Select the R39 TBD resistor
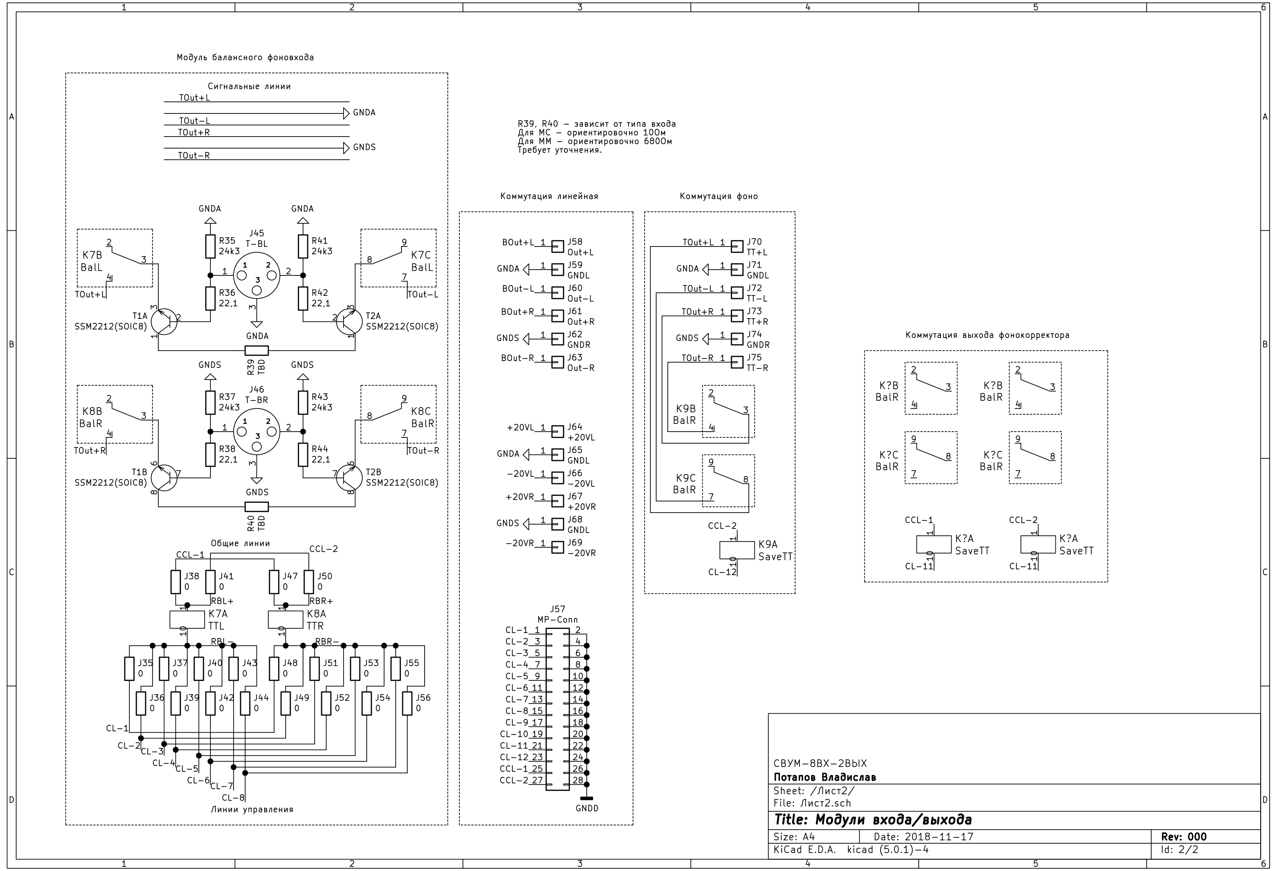The height and width of the screenshot is (871, 1282). pos(256,351)
